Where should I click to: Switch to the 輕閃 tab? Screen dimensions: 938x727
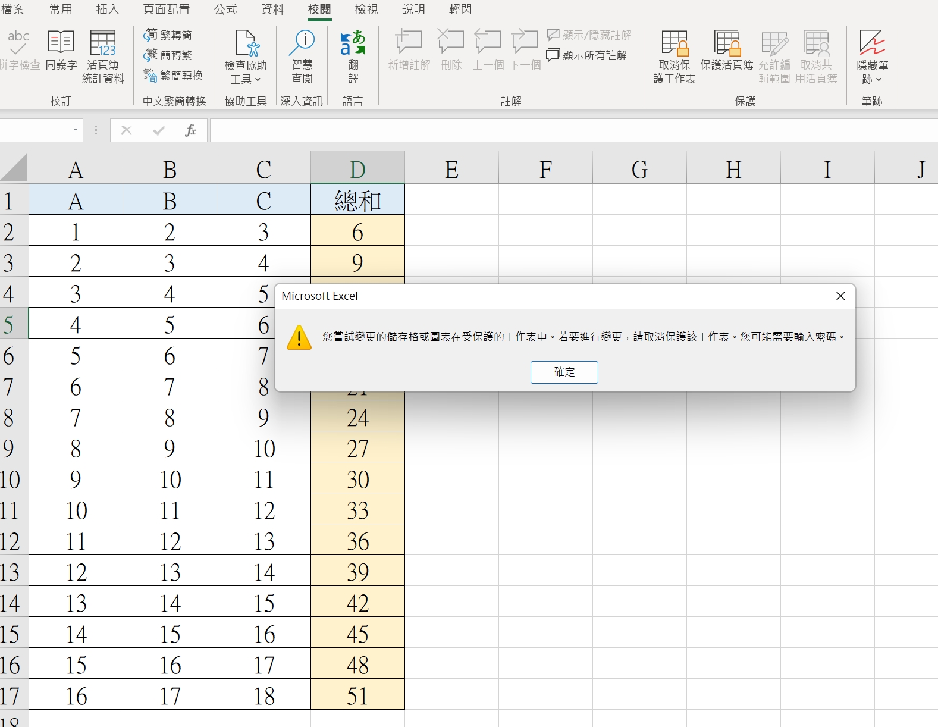coord(460,10)
